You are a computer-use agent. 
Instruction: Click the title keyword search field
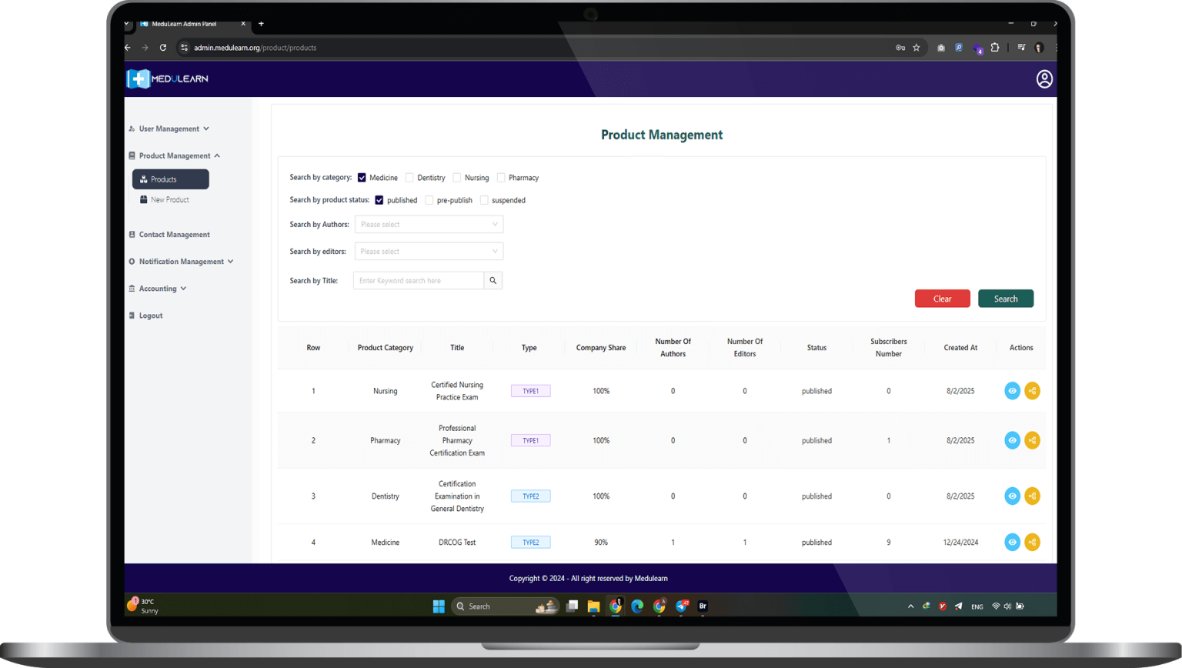coord(418,281)
